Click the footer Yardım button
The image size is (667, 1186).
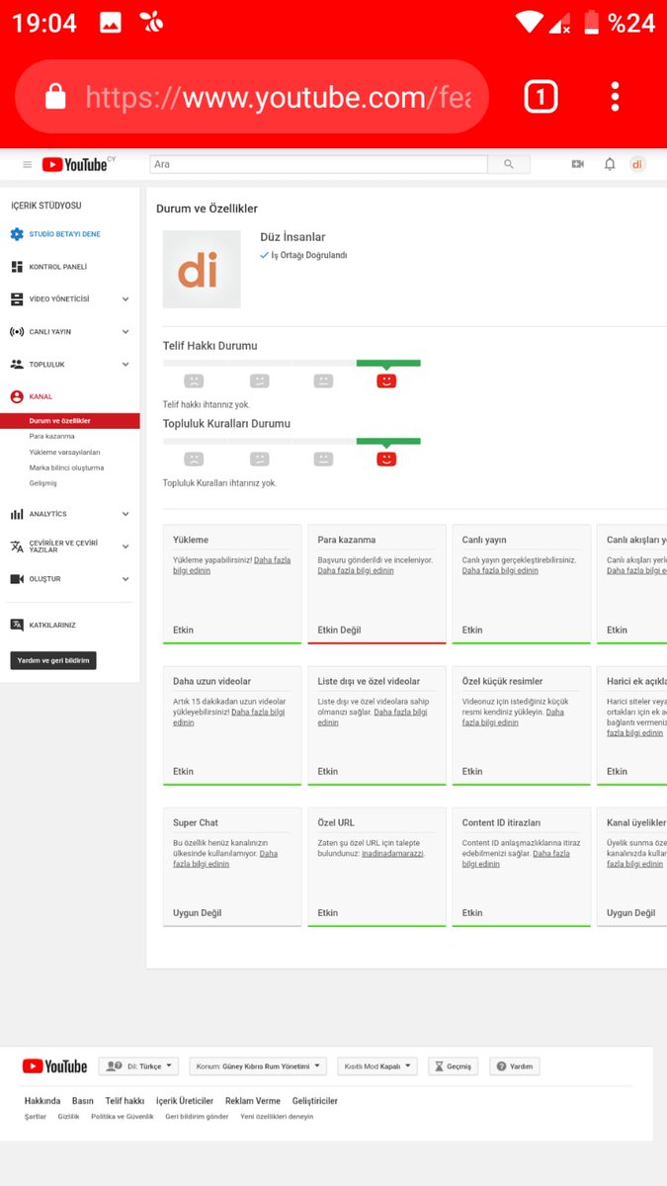[515, 1066]
